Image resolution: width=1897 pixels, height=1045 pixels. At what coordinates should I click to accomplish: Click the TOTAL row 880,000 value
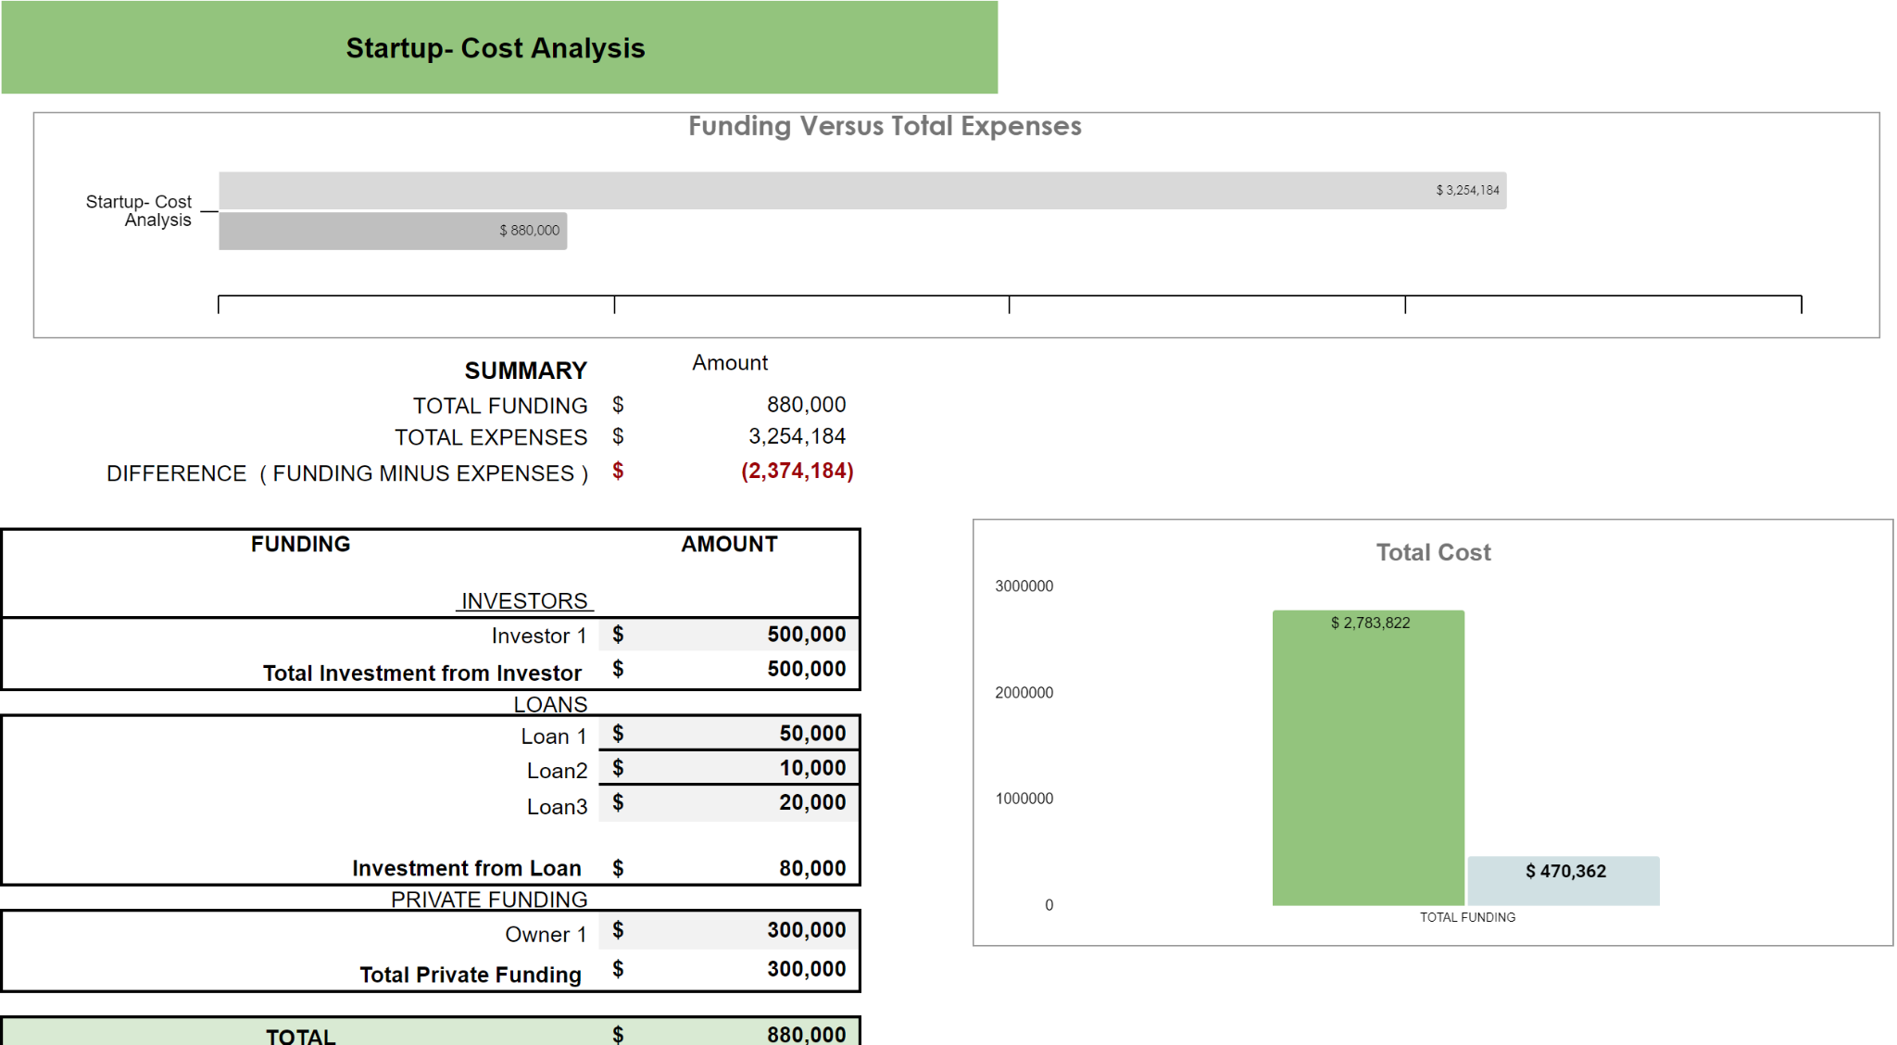[806, 1035]
